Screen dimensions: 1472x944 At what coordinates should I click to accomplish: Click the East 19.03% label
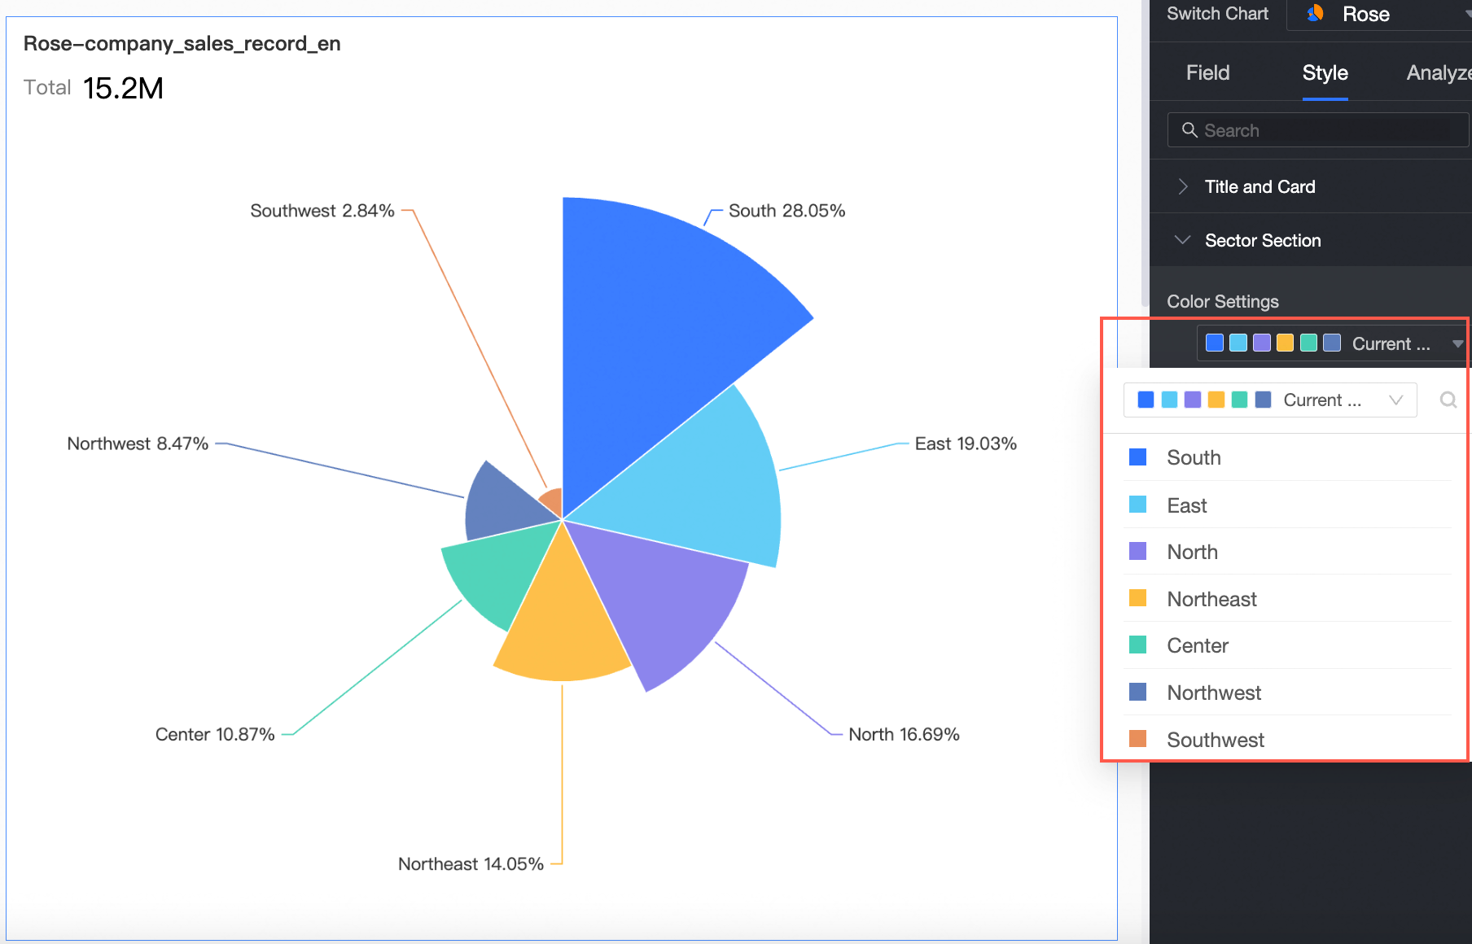point(966,444)
